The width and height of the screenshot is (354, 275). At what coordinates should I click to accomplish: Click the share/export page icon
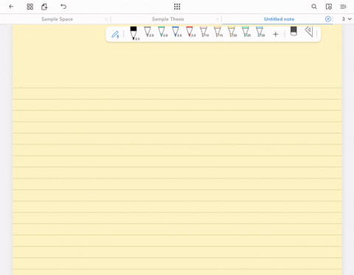[44, 7]
